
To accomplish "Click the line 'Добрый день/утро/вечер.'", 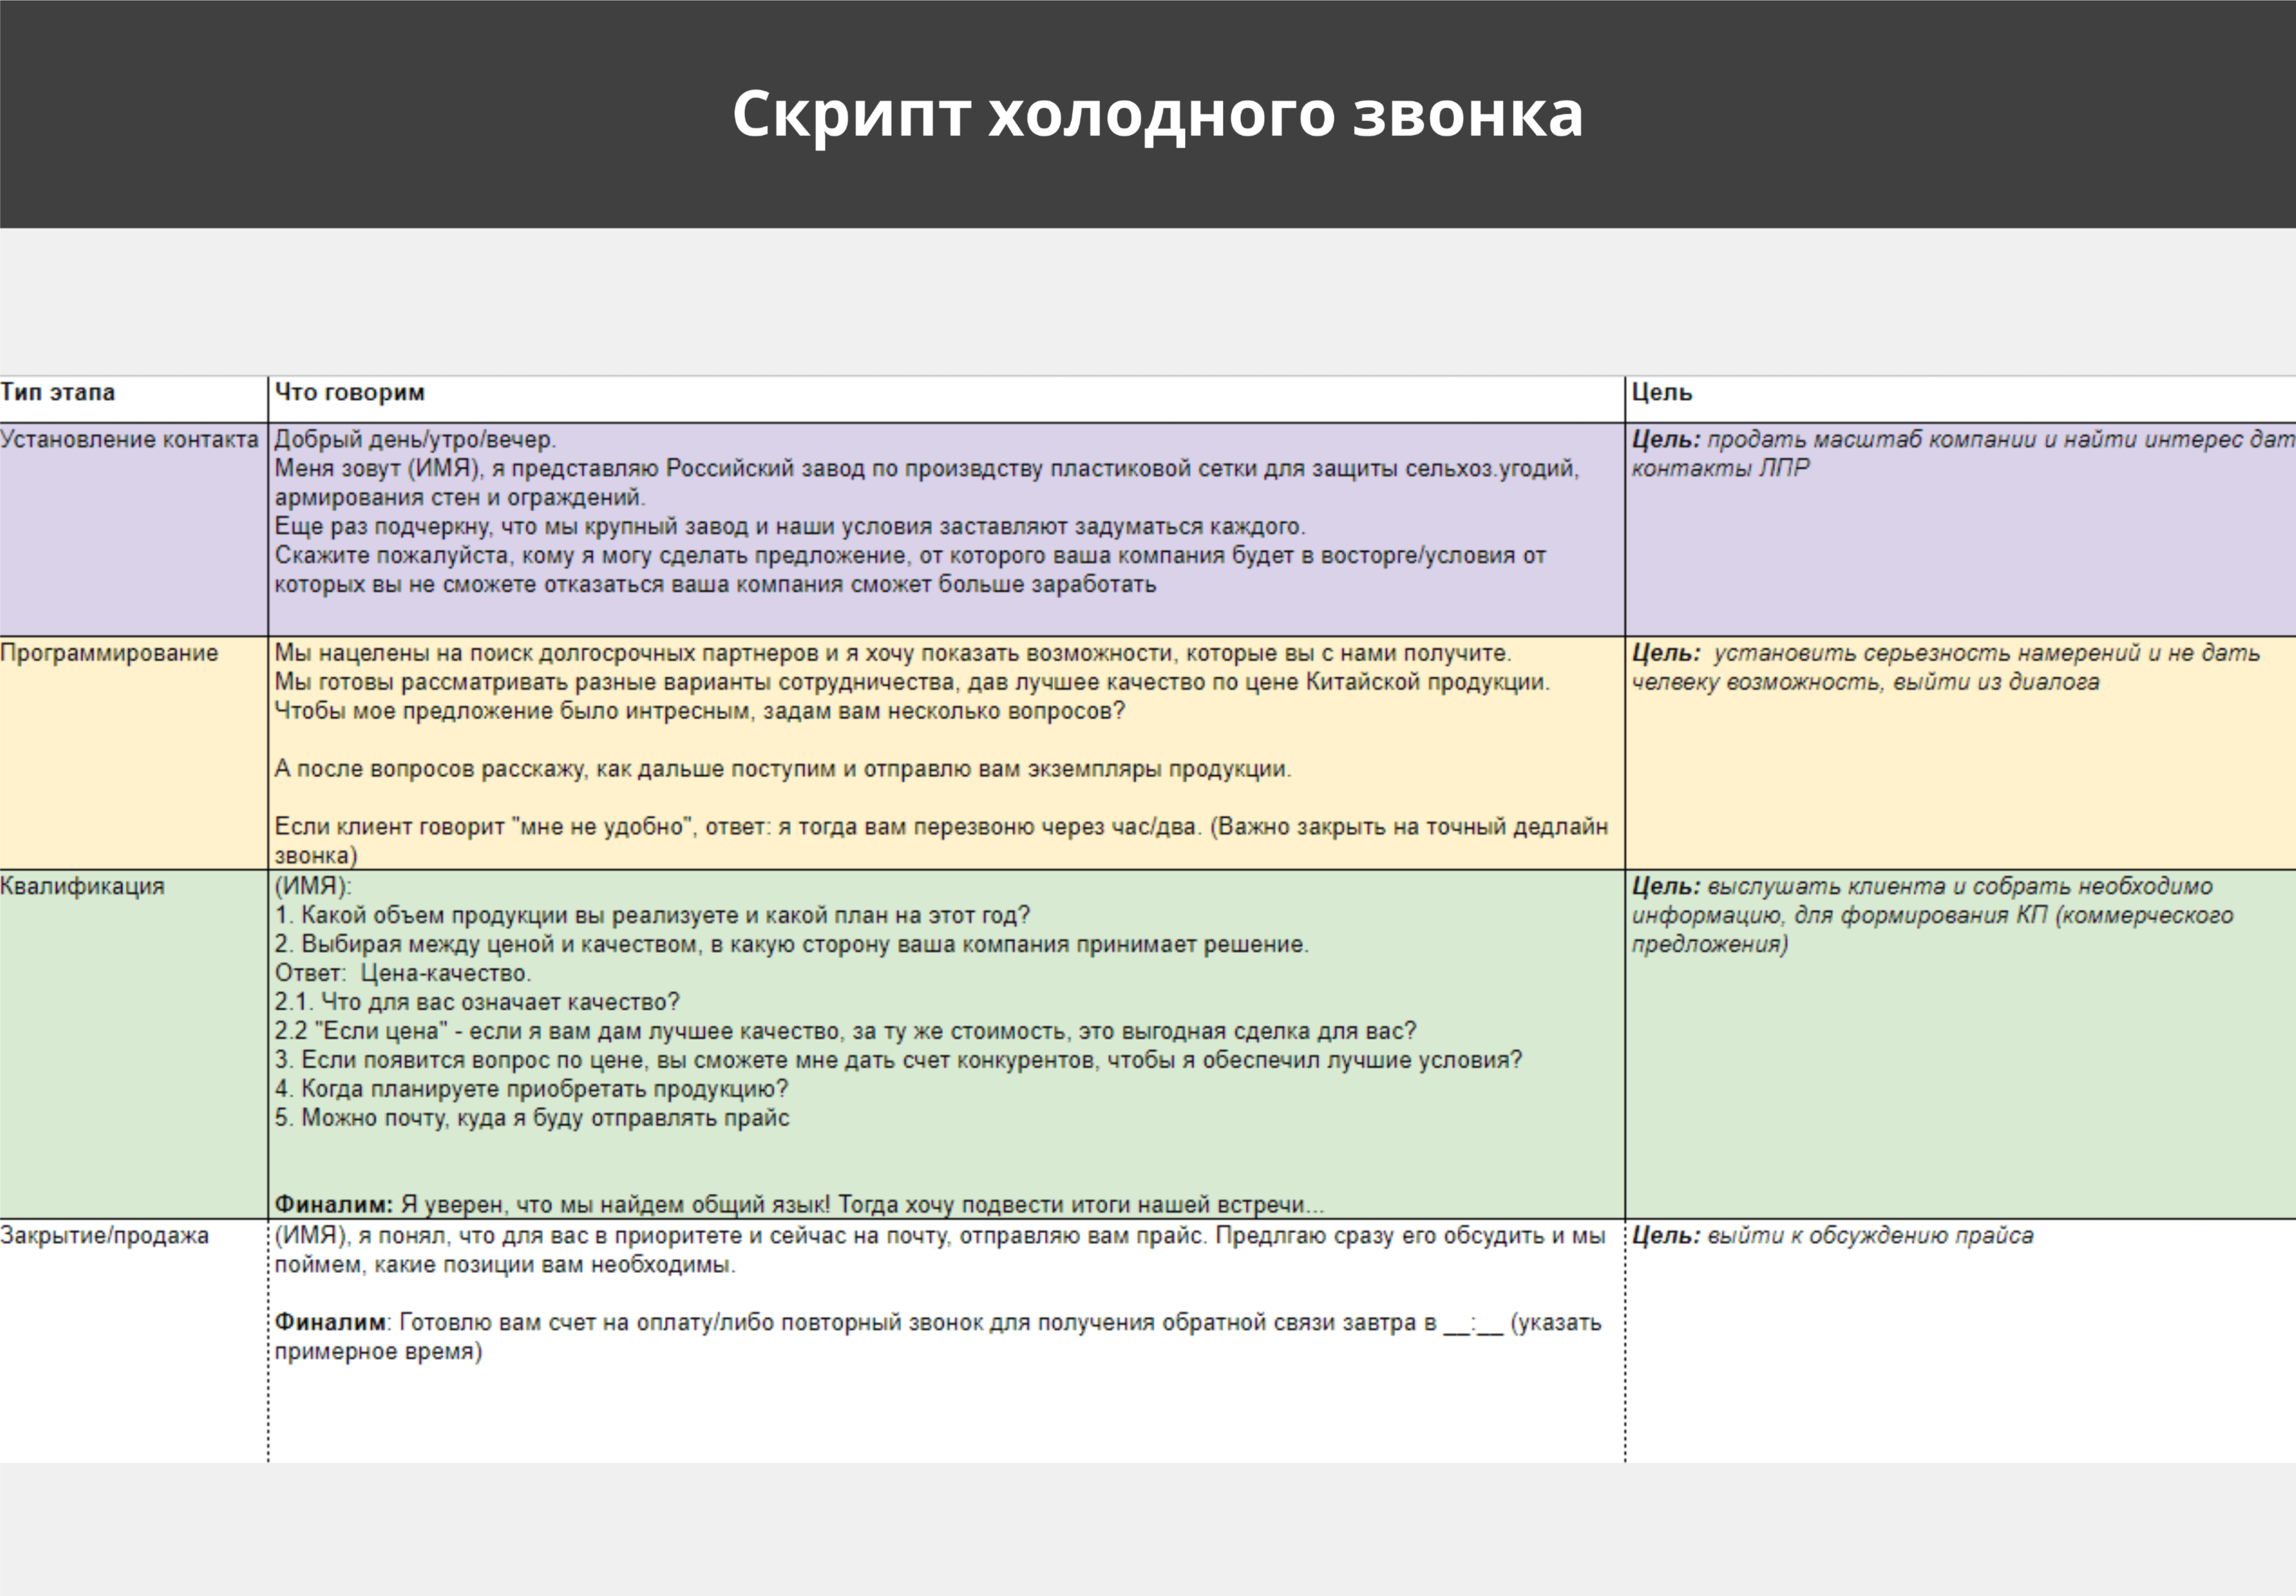I will 415,439.
